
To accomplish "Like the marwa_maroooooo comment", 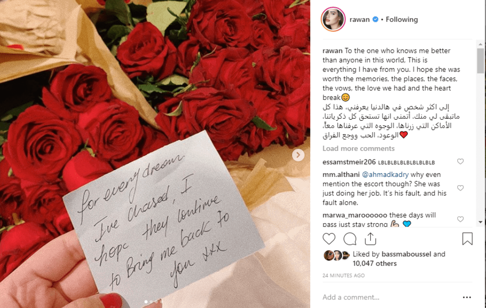I will point(460,219).
